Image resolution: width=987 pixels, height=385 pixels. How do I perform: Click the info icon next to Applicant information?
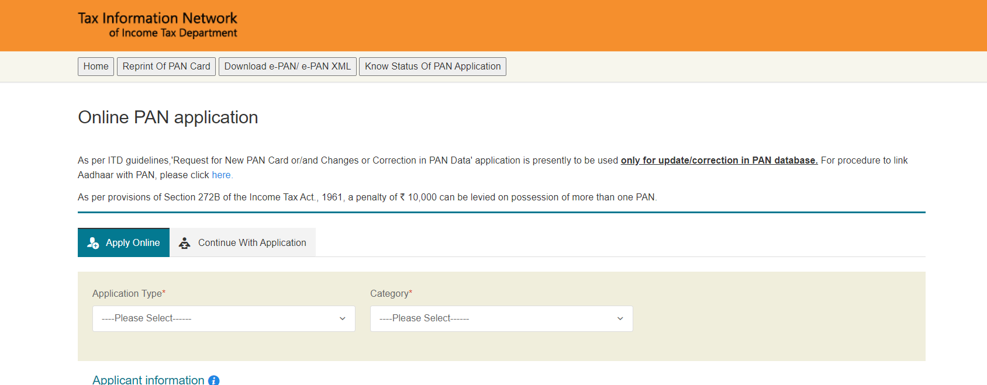point(214,380)
